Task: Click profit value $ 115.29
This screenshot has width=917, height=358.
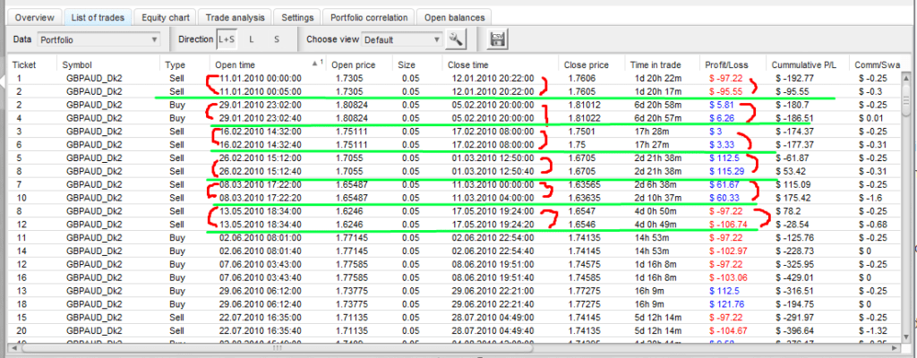Action: (727, 172)
